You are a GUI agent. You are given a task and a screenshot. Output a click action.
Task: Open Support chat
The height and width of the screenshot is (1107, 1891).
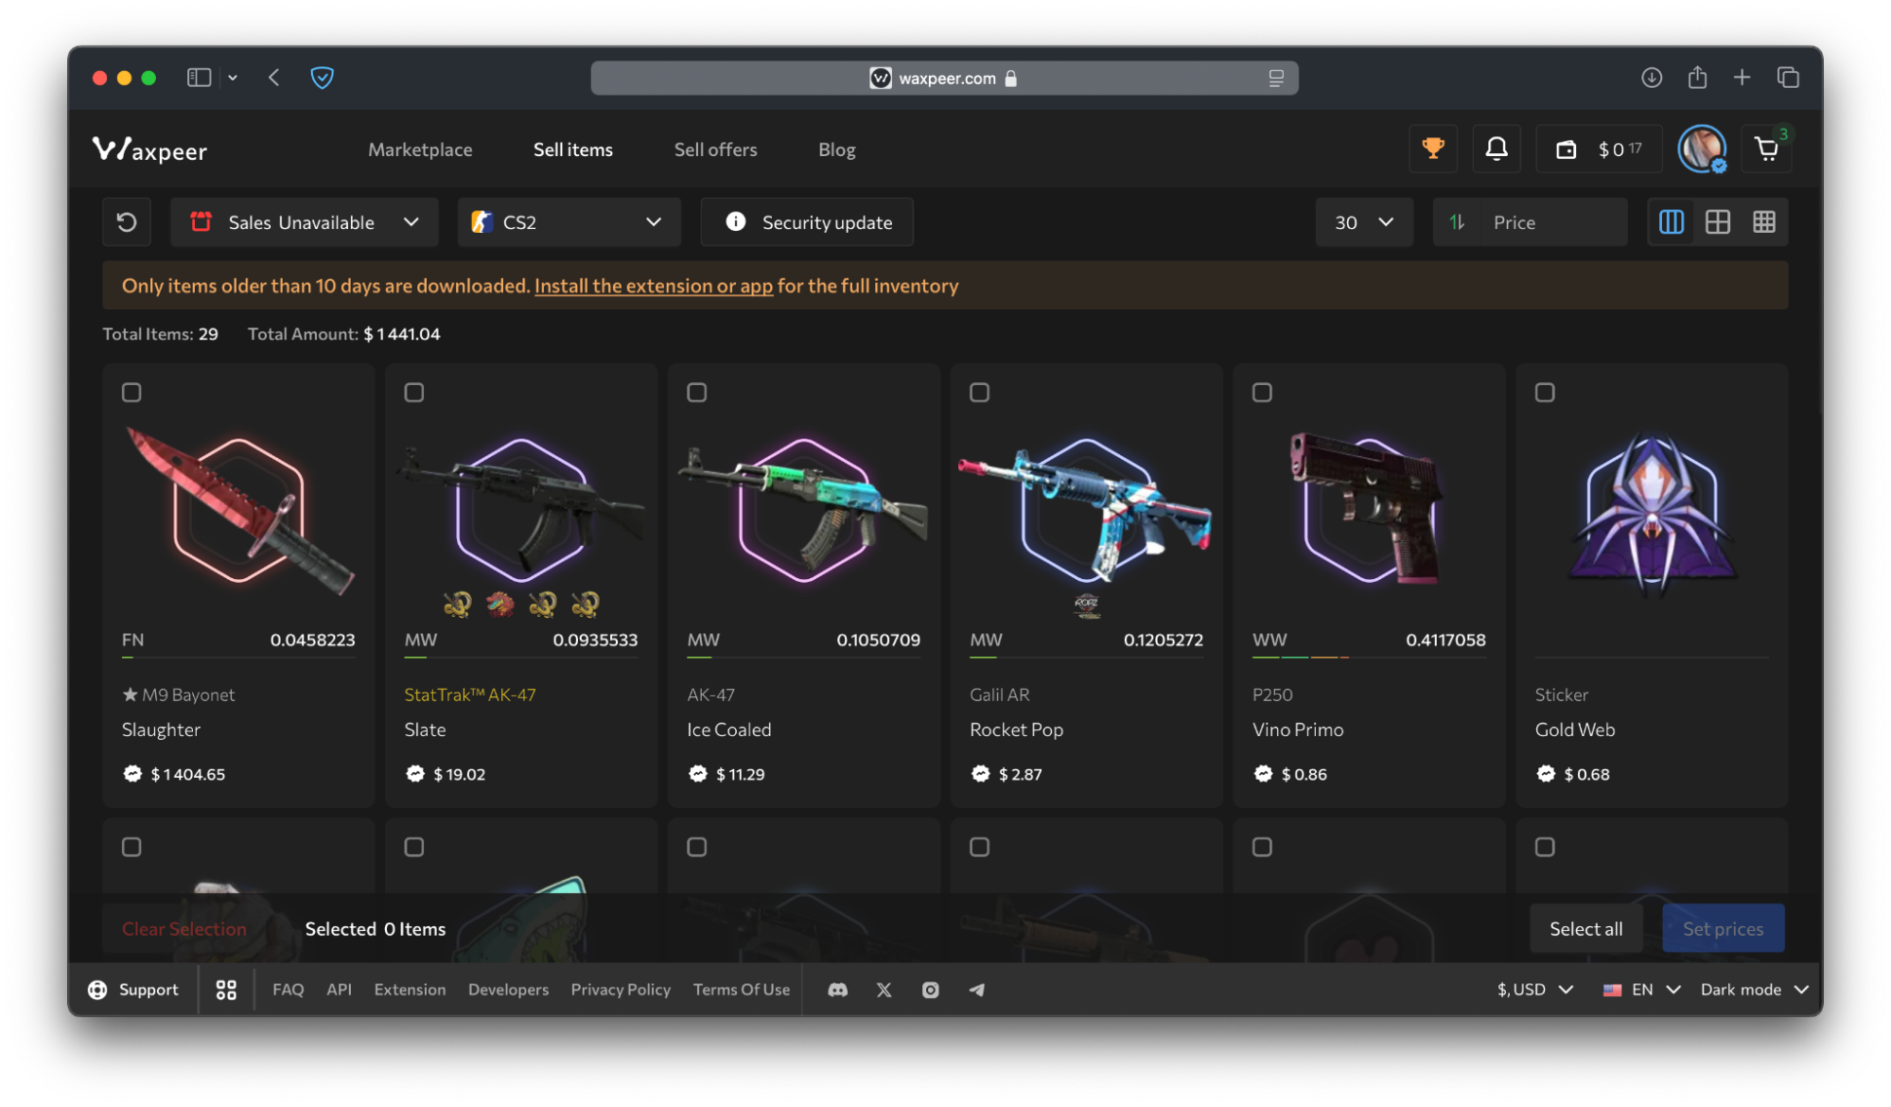[133, 990]
